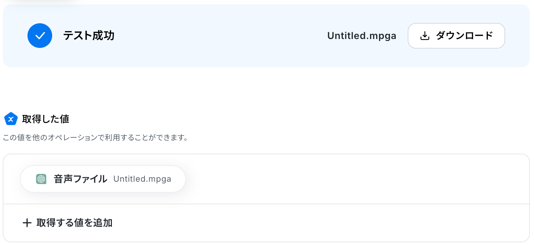
Task: Click the ChatGPT logo in the audio chip
Action: pyautogui.click(x=41, y=179)
